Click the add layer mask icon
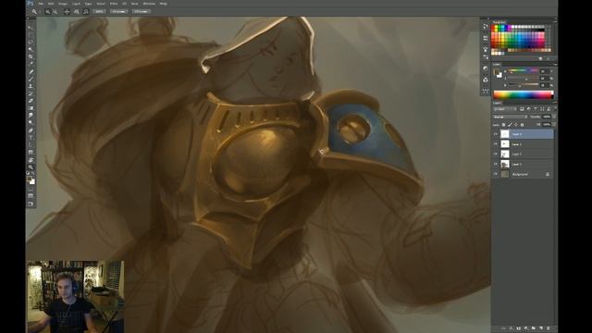The image size is (592, 333). pos(519,328)
